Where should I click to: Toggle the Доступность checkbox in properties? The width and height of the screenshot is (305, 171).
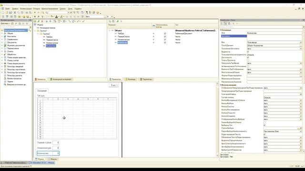click(248, 57)
